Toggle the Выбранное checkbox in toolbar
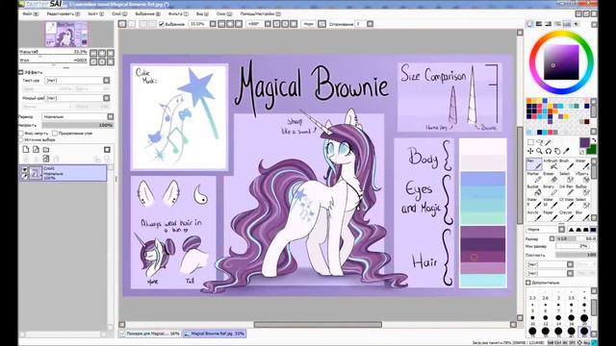This screenshot has height=346, width=616. (161, 24)
